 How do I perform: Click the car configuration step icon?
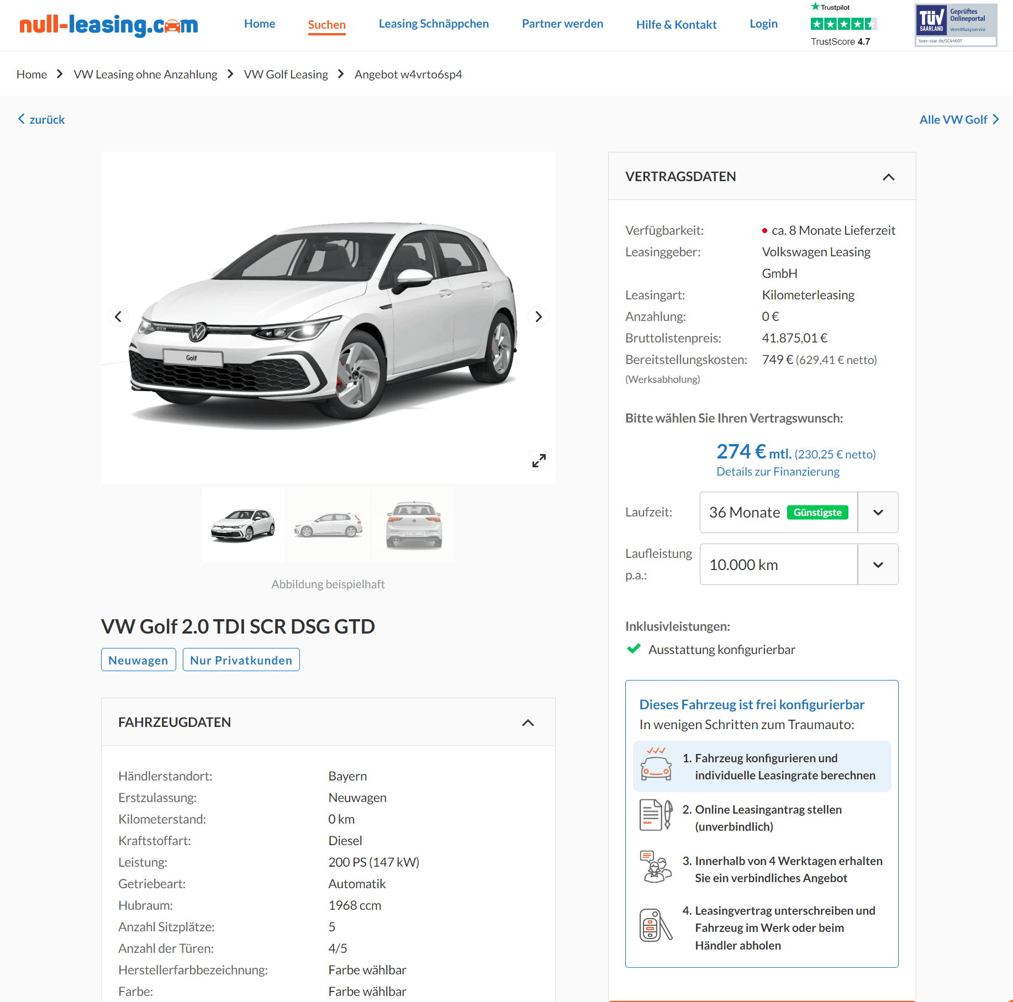coord(656,764)
